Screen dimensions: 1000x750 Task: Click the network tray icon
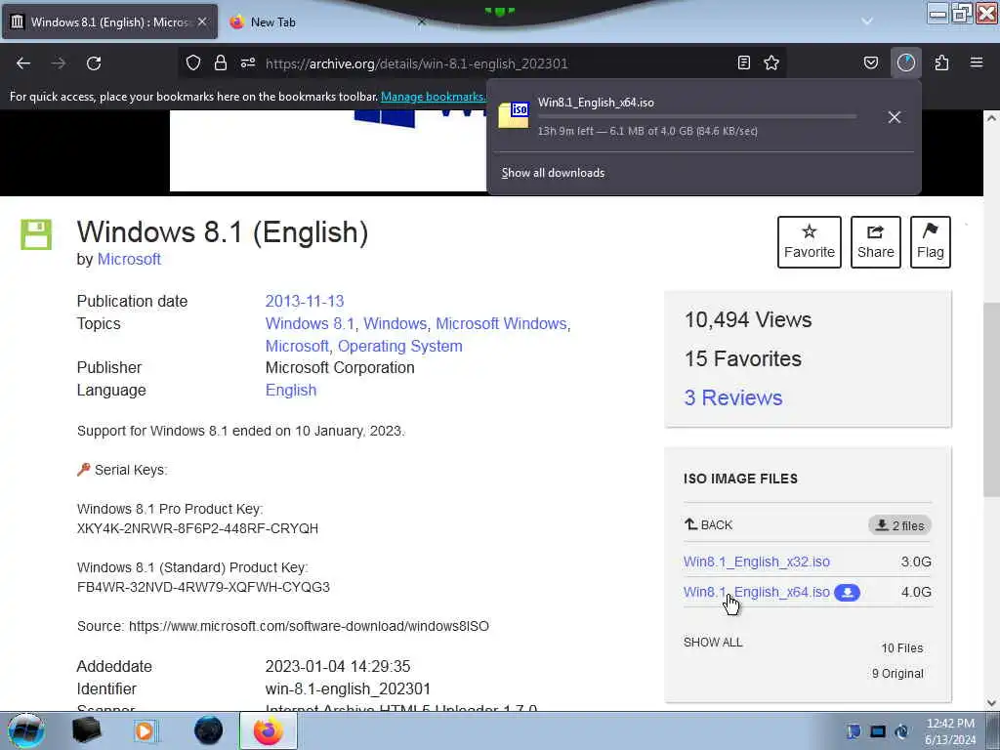coord(878,731)
